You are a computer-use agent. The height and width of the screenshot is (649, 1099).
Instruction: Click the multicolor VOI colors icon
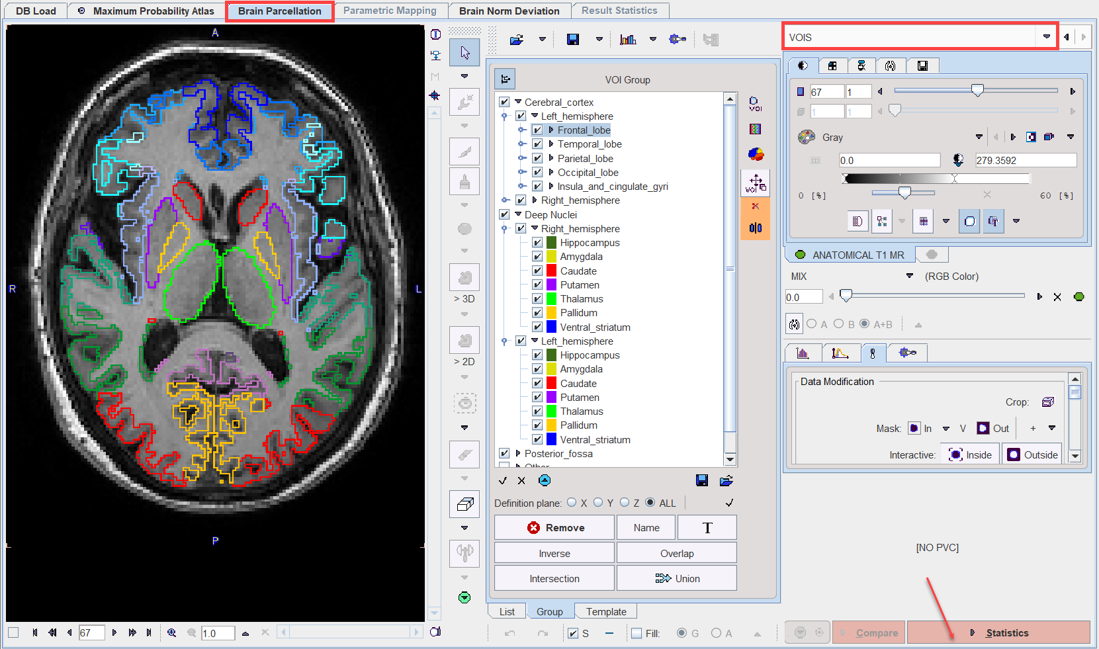point(756,154)
